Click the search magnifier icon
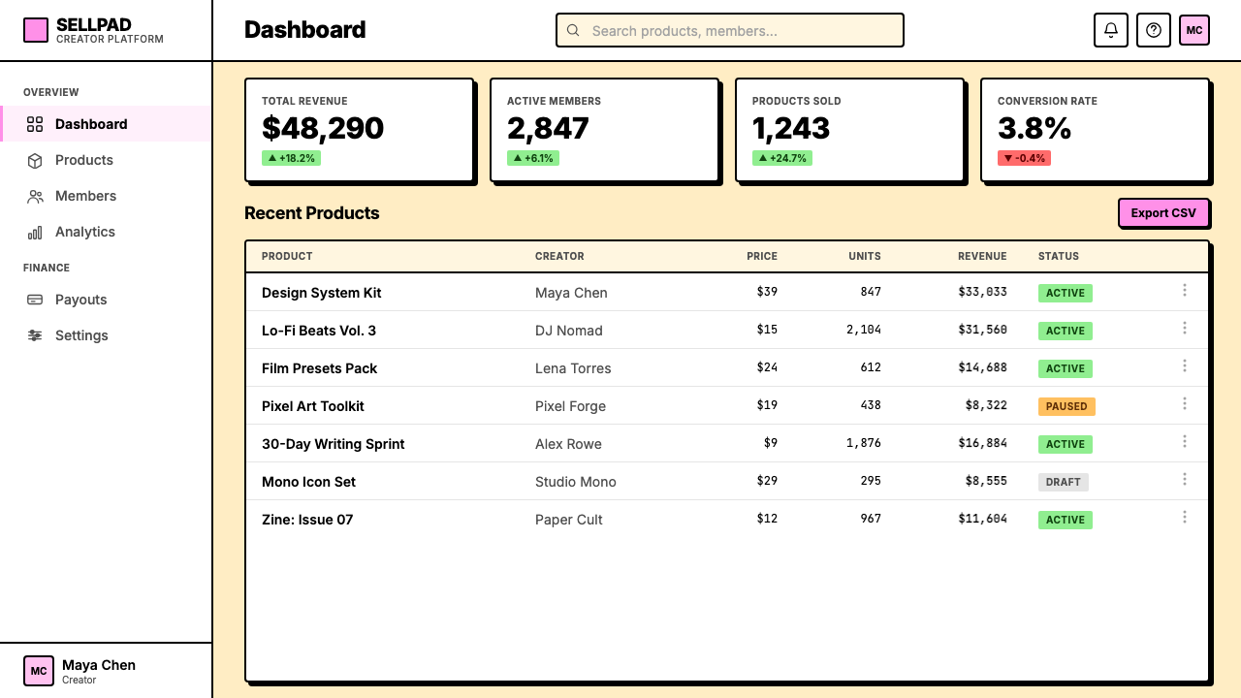This screenshot has width=1241, height=698. [x=573, y=31]
